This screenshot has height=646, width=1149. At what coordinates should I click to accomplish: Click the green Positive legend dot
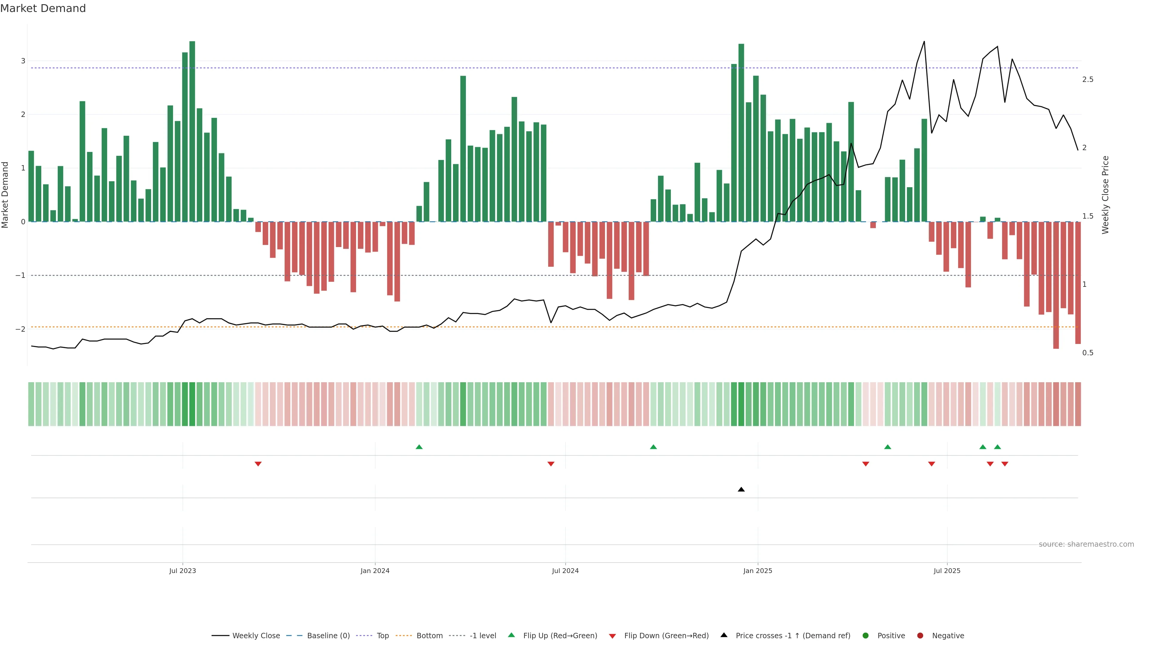[866, 636]
